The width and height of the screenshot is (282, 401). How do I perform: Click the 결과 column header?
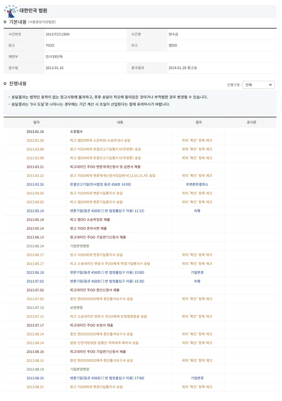click(198, 122)
